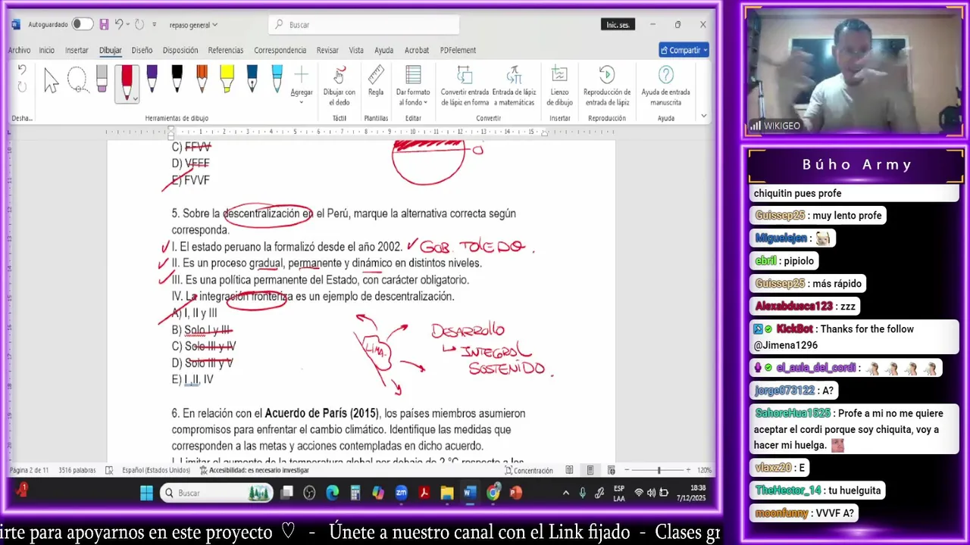The width and height of the screenshot is (970, 545).
Task: Click the Undo arrow in Deshacer group
Action: click(x=22, y=70)
